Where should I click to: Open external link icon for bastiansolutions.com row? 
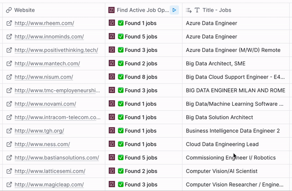coord(9,158)
